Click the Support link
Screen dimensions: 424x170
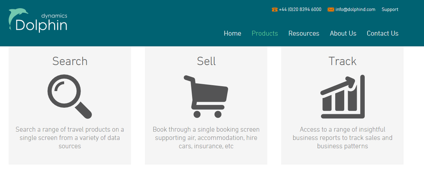[x=390, y=9]
